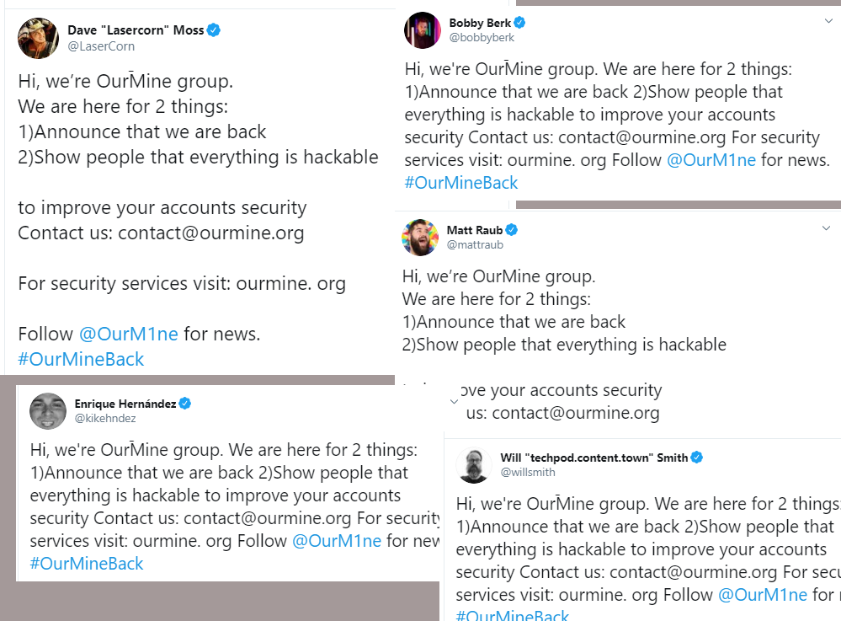The width and height of the screenshot is (841, 621).
Task: Click Enrique Hernández's profile avatar
Action: point(48,410)
